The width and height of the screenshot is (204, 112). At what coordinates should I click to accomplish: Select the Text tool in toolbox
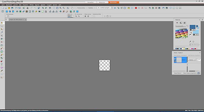point(2,64)
